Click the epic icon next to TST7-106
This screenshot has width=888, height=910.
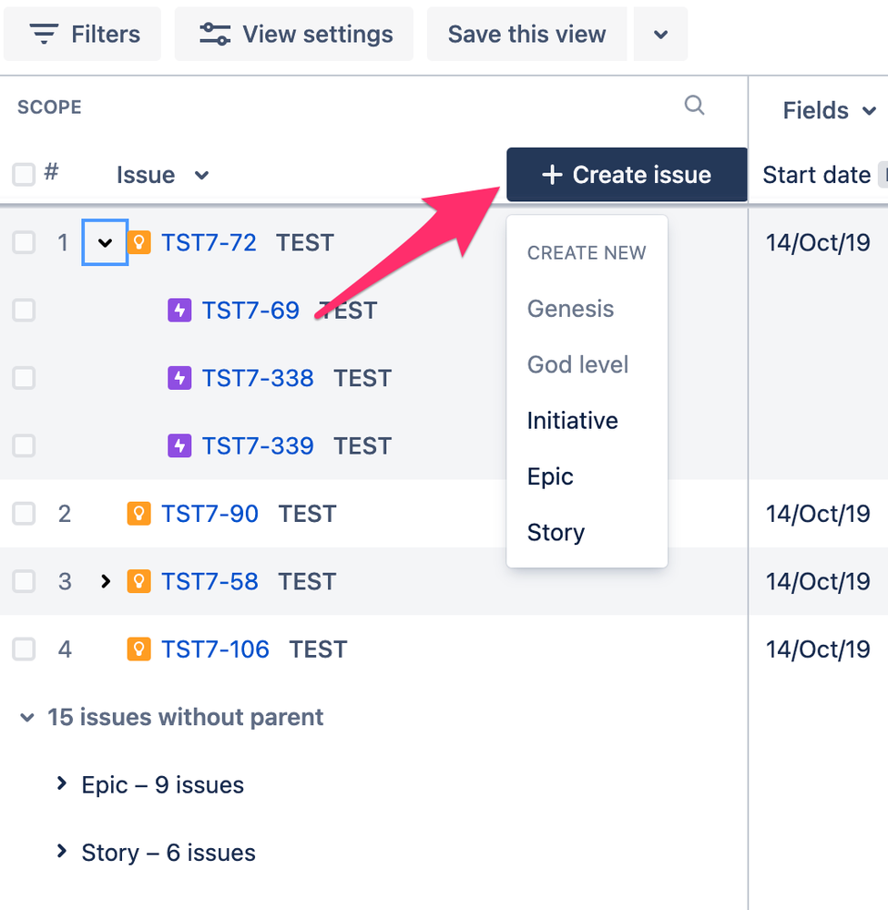(x=138, y=649)
